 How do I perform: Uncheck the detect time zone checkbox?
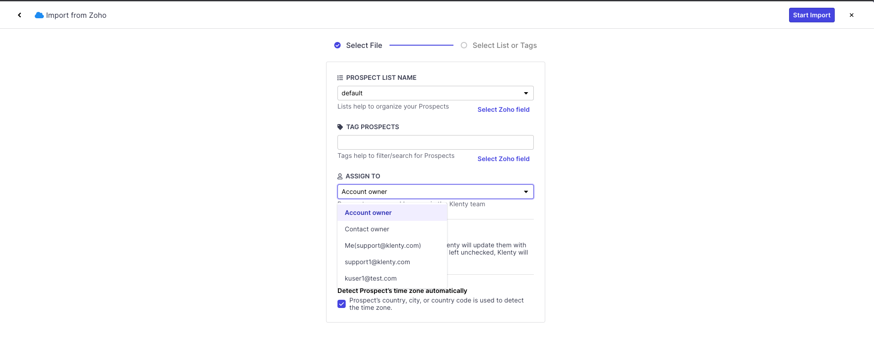[x=342, y=304]
